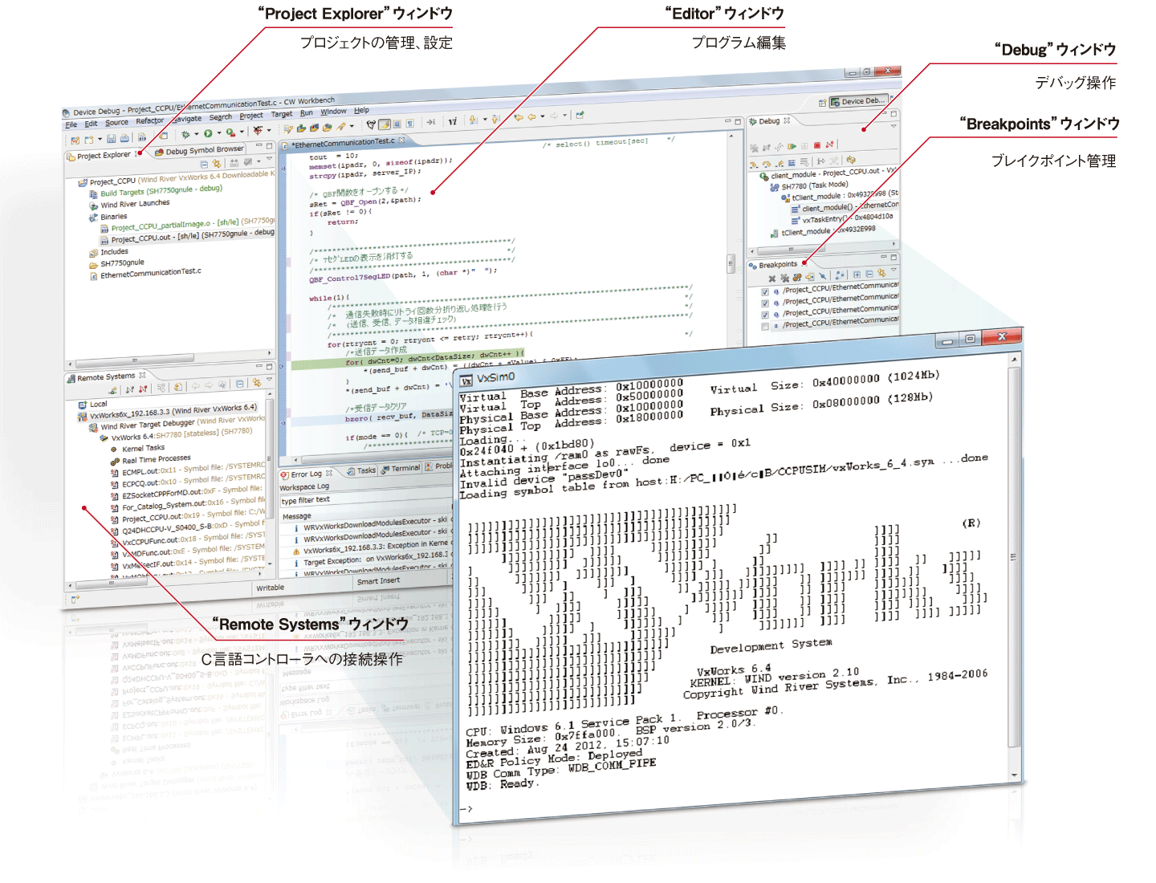The image size is (1156, 883).
Task: Click Link with Editor icon in Project Explorer
Action: (217, 163)
